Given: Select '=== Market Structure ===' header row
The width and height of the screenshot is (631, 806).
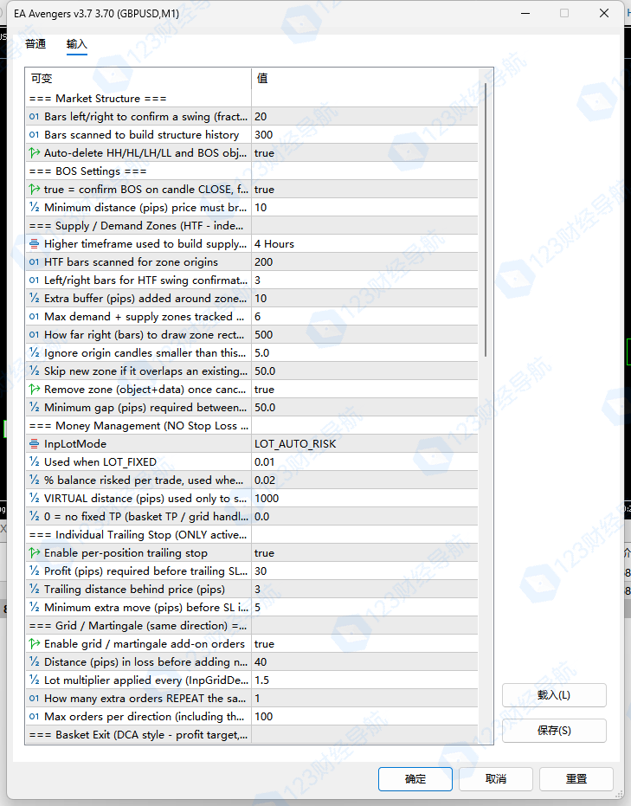Looking at the screenshot, I should coord(251,98).
